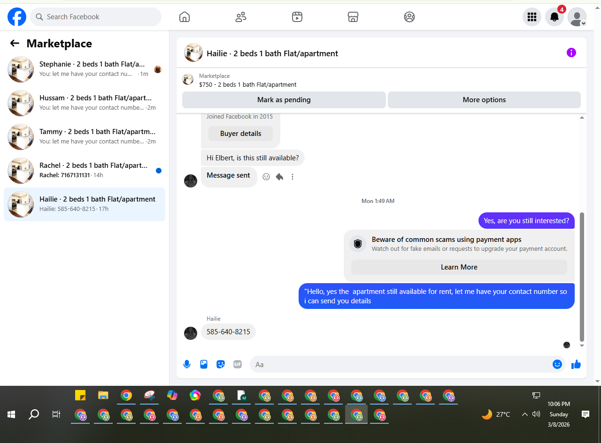Focus the message text box
Screen dimensions: 601x443
401,364
